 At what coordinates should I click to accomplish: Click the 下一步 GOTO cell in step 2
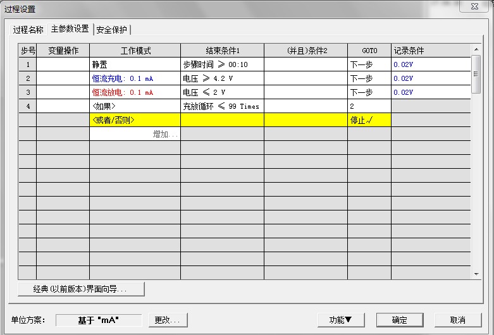tap(369, 78)
